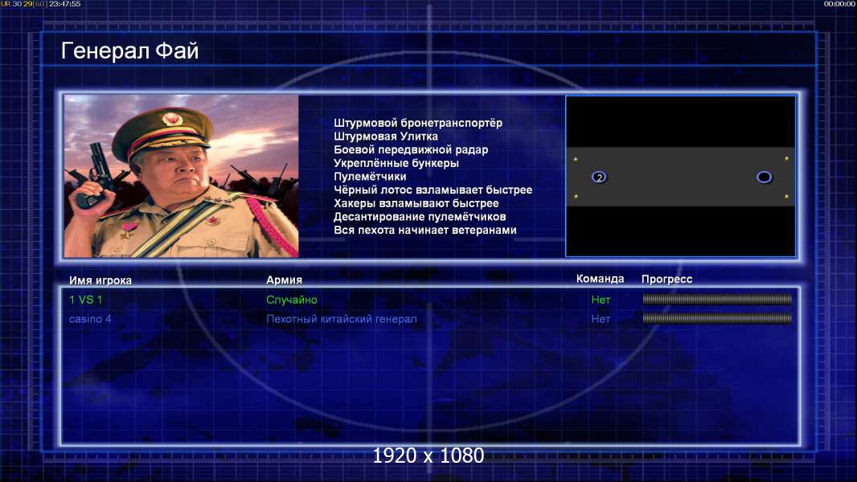Click the 'Прогресс' column header
This screenshot has width=857, height=482.
[x=666, y=279]
